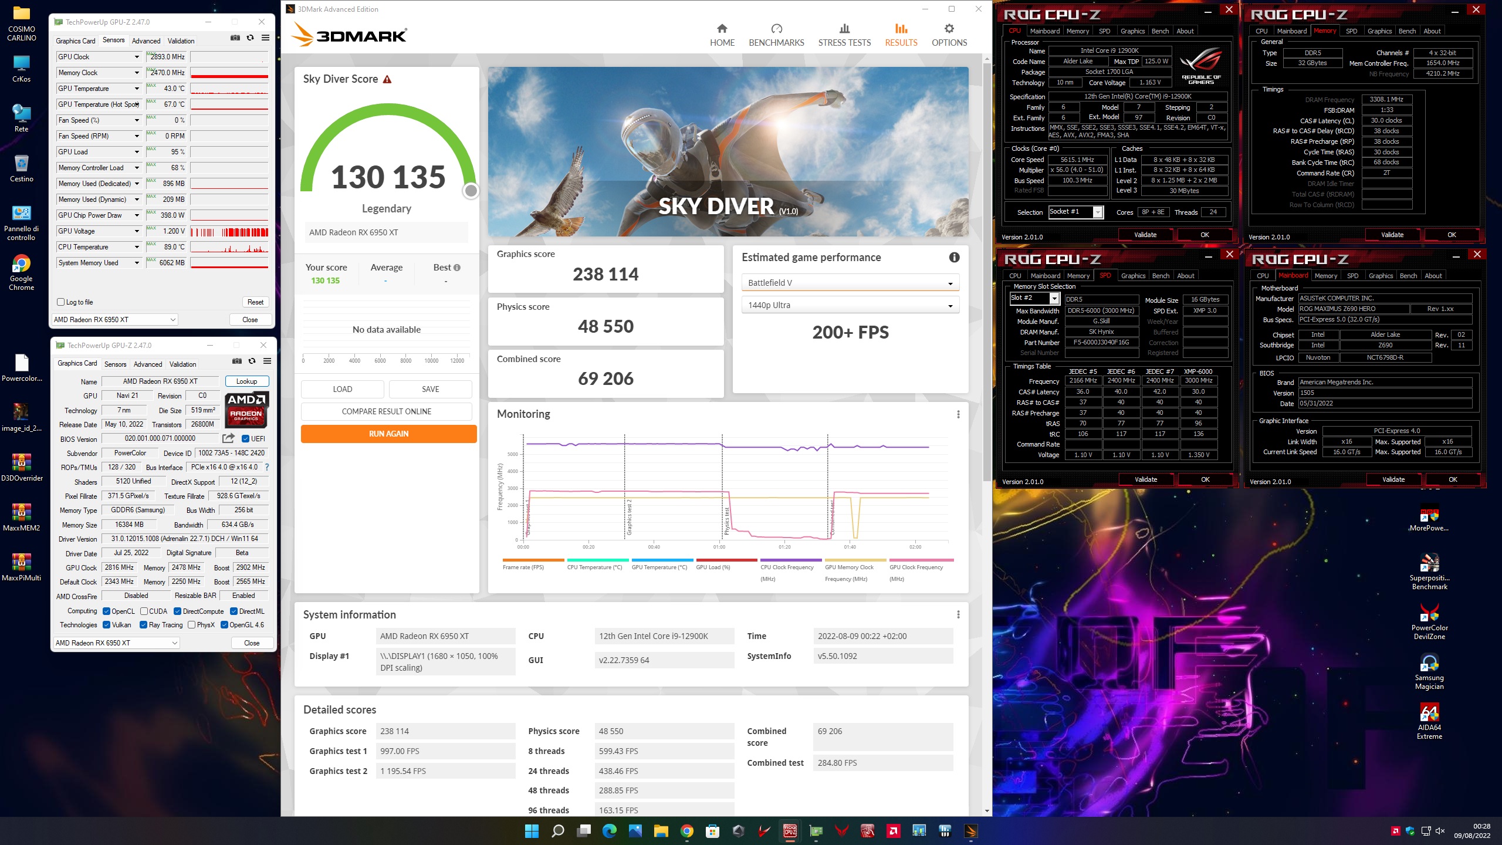Click the Bus Interface question mark icon
The height and width of the screenshot is (845, 1502).
267,467
